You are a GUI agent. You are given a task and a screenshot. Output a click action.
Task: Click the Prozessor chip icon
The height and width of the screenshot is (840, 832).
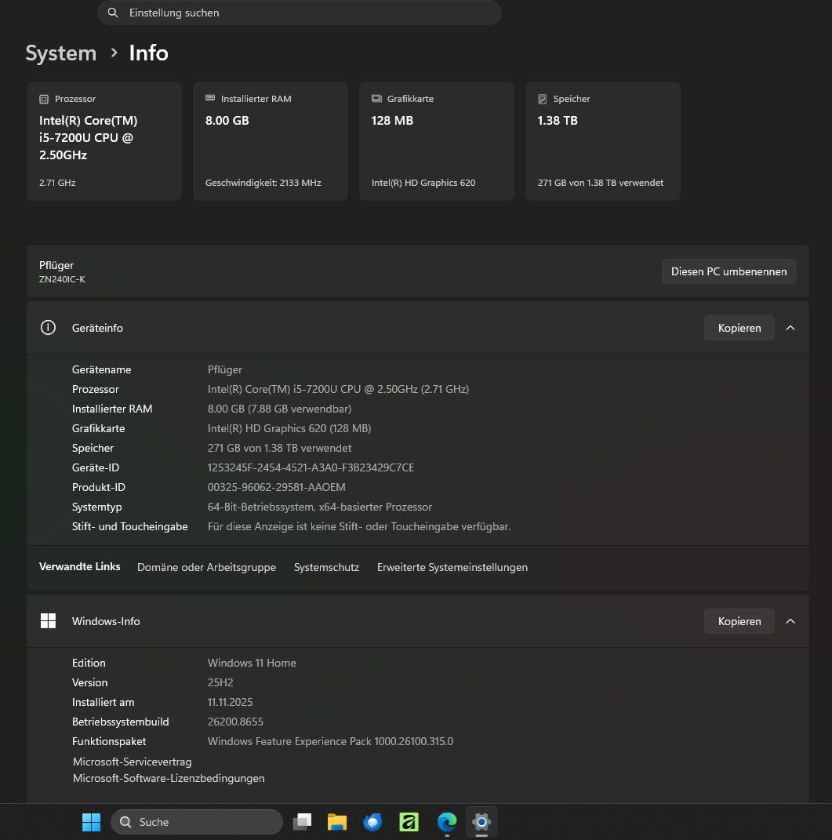tap(44, 99)
